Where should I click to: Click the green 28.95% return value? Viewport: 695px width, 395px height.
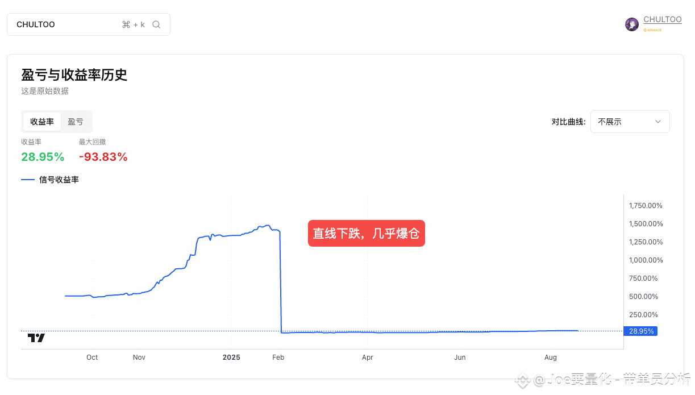click(43, 157)
